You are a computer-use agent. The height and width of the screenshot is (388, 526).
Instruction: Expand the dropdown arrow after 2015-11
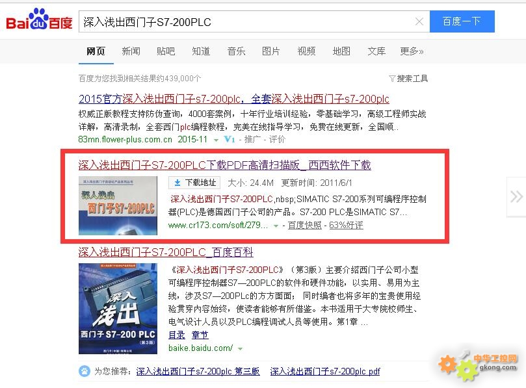point(216,140)
